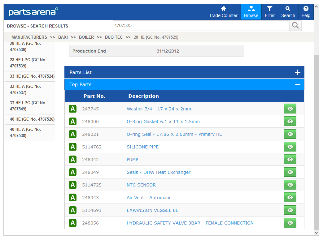View HYDRAULIC SAFETY VALVE eye button
The image size is (323, 240).
[290, 223]
